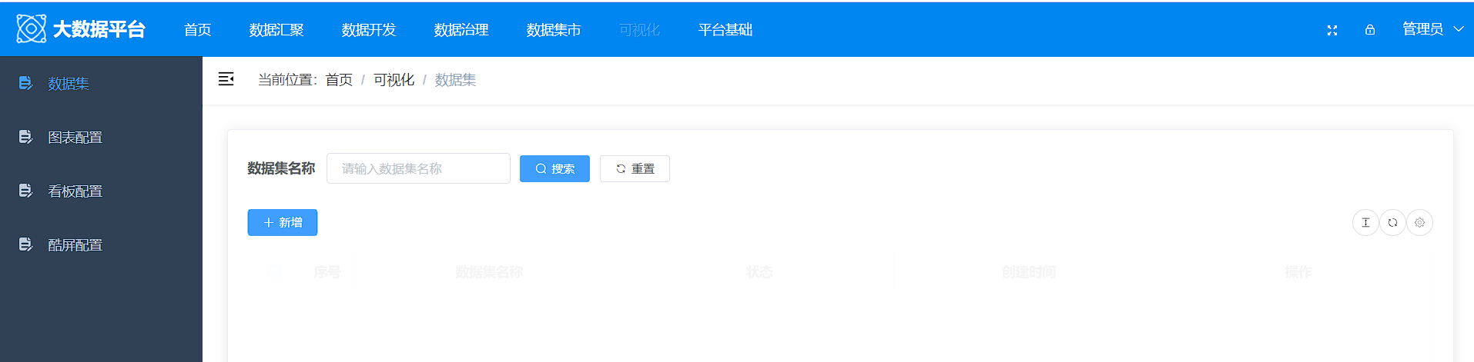1474x362 pixels.
Task: Open 酷屏配置 in the sidebar
Action: coord(101,244)
